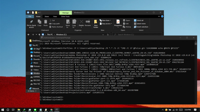This screenshot has height=112, width=200.
Task: Select 3D Objects in navigation pane
Action: pos(35,49)
